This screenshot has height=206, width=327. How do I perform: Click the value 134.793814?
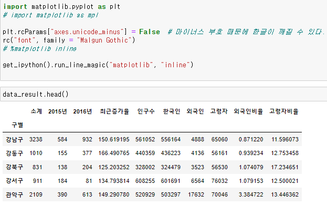(114, 181)
